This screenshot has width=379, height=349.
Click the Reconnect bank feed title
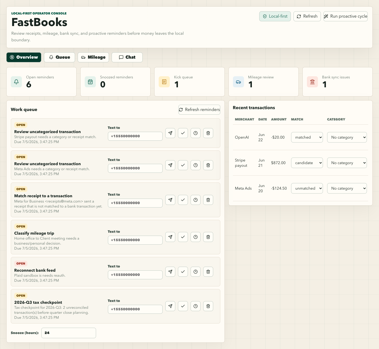pyautogui.click(x=35, y=270)
